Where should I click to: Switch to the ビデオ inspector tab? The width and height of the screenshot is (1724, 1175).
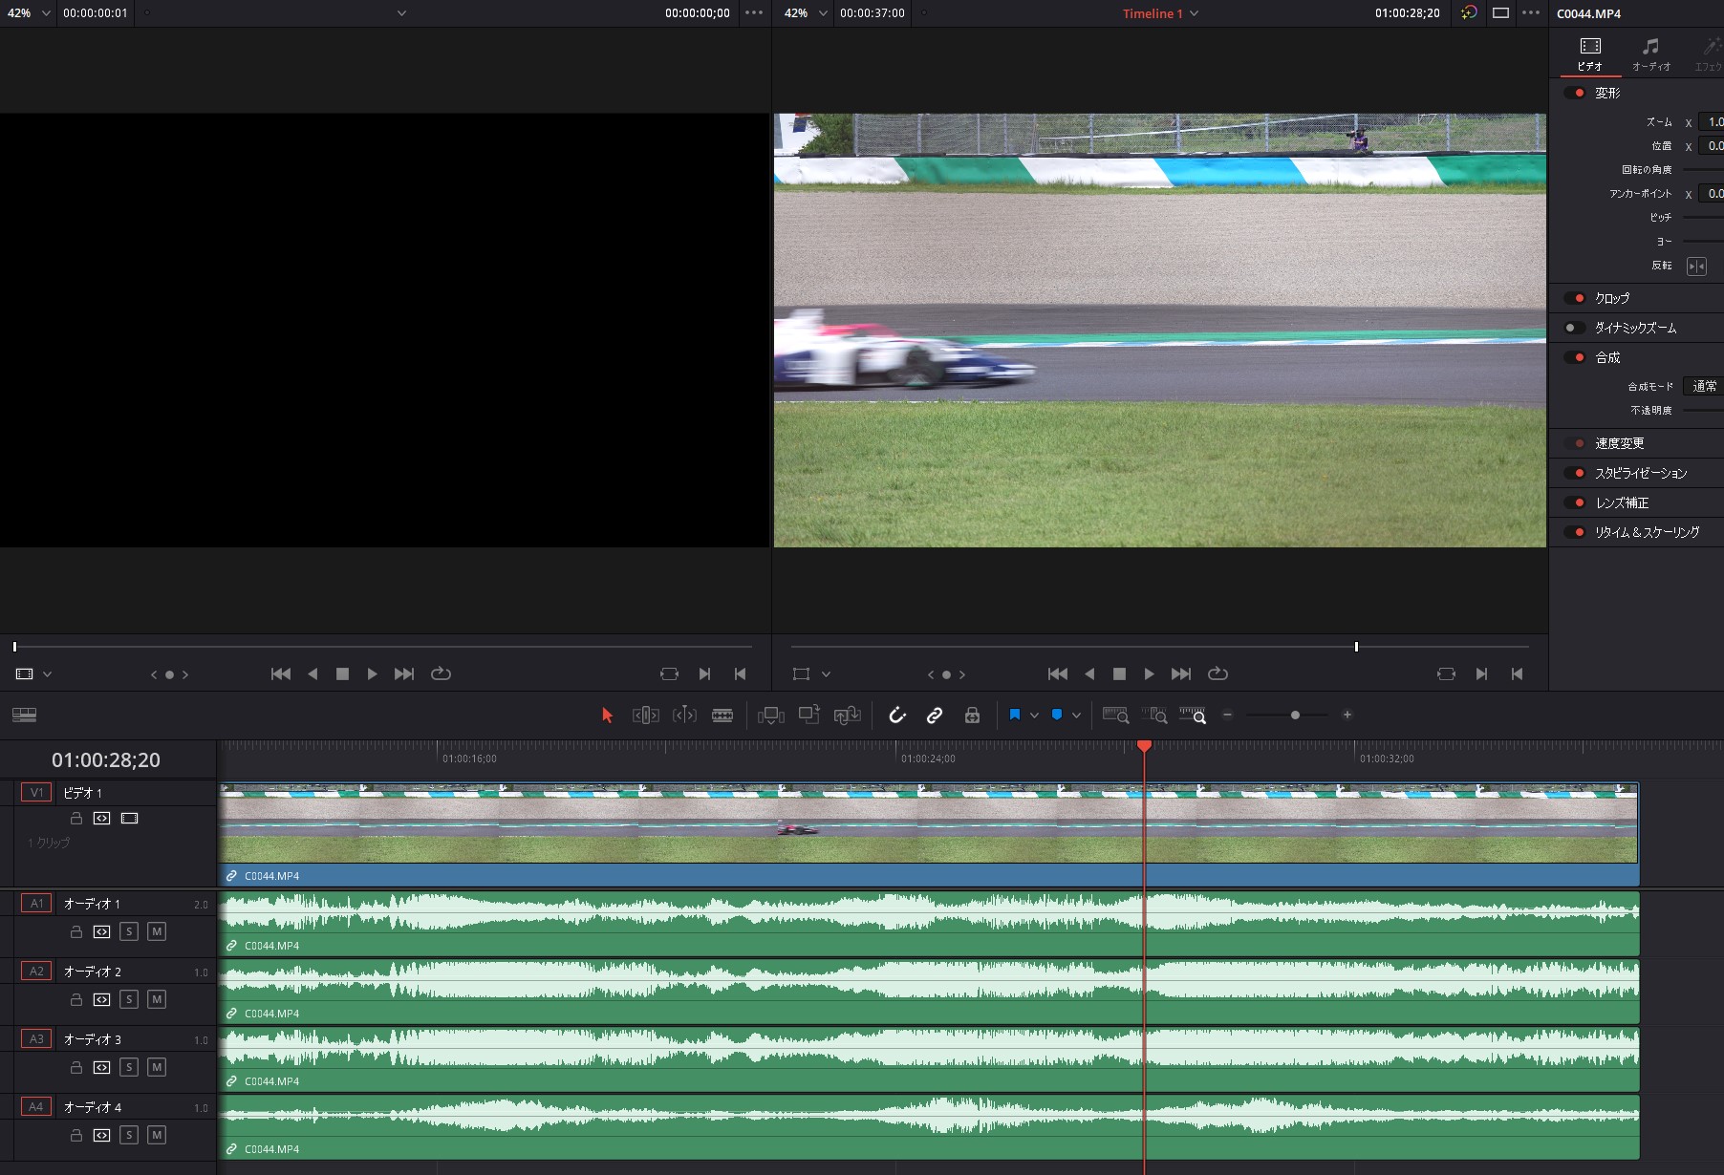(x=1590, y=54)
